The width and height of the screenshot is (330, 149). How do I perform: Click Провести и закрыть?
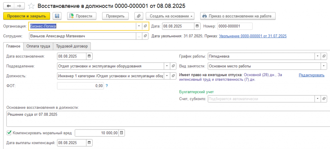(x=26, y=16)
